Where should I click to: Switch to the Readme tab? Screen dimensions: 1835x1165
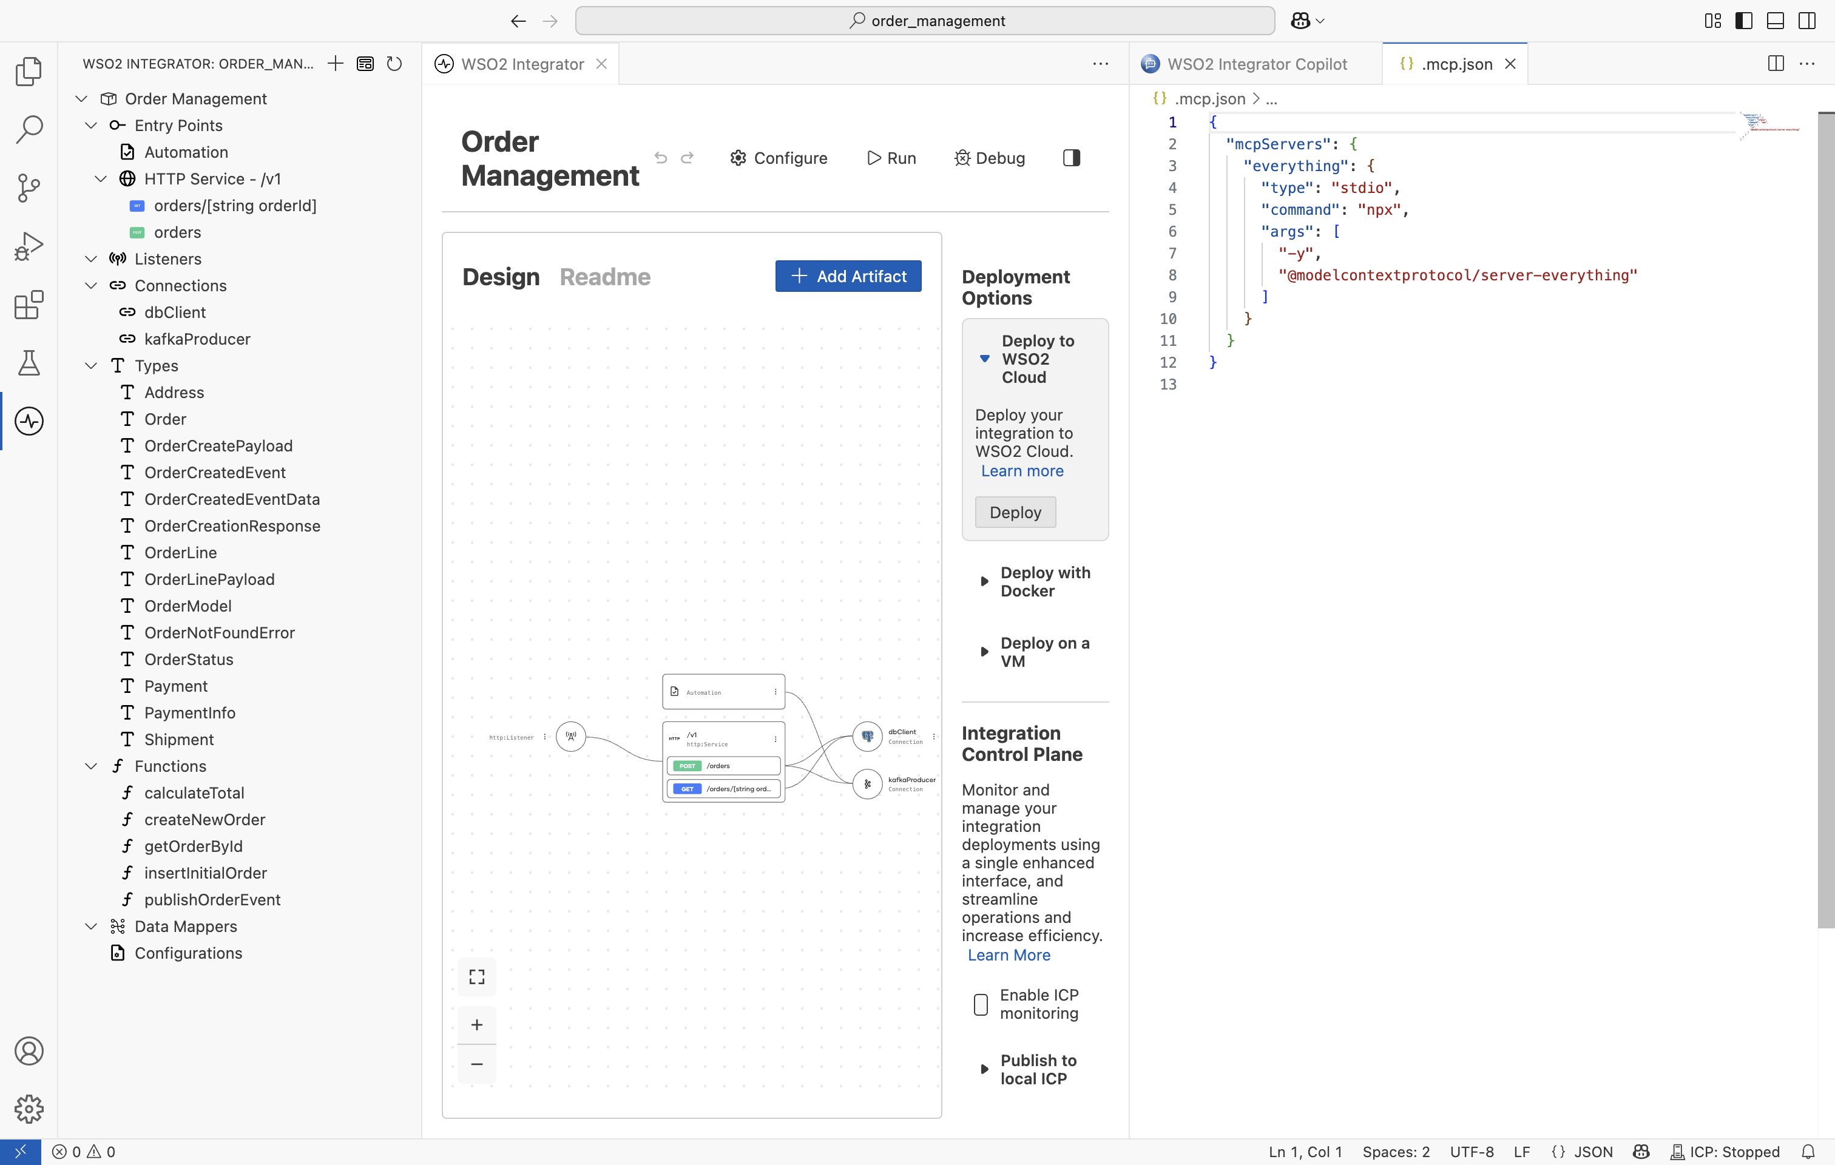click(605, 277)
